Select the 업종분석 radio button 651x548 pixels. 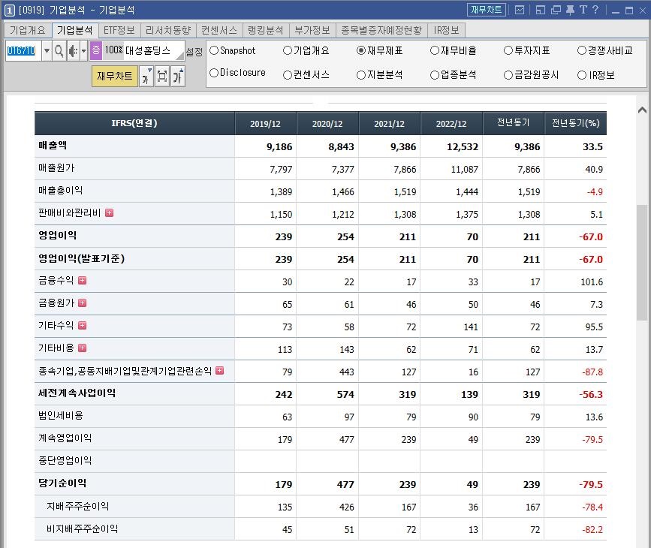pos(435,75)
